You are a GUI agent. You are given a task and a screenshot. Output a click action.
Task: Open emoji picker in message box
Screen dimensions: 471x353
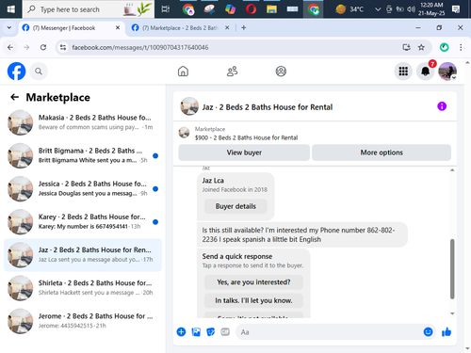click(428, 331)
